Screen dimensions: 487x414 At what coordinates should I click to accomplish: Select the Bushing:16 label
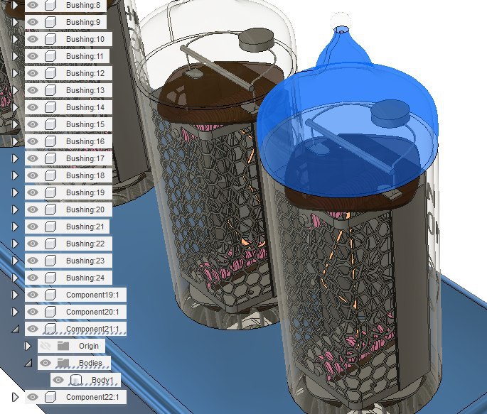[x=85, y=141]
